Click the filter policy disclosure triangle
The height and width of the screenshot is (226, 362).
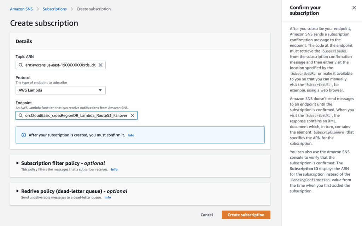pyautogui.click(x=18, y=163)
